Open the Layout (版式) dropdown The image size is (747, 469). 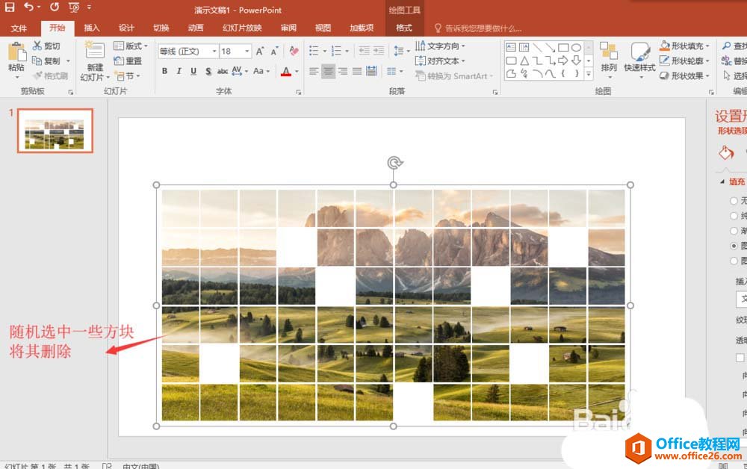131,46
